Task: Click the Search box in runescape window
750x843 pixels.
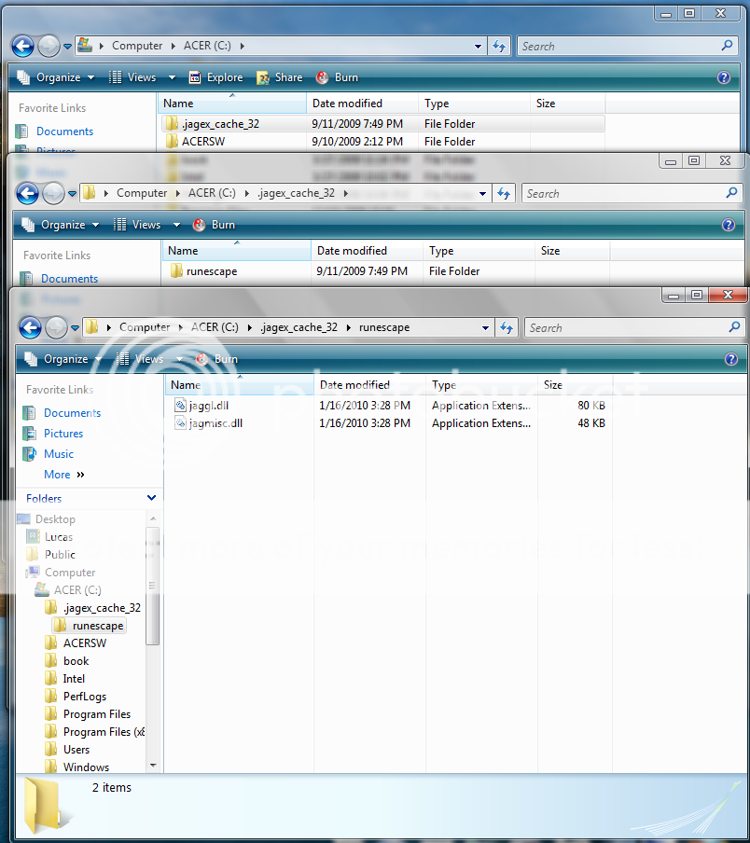Action: (x=625, y=327)
